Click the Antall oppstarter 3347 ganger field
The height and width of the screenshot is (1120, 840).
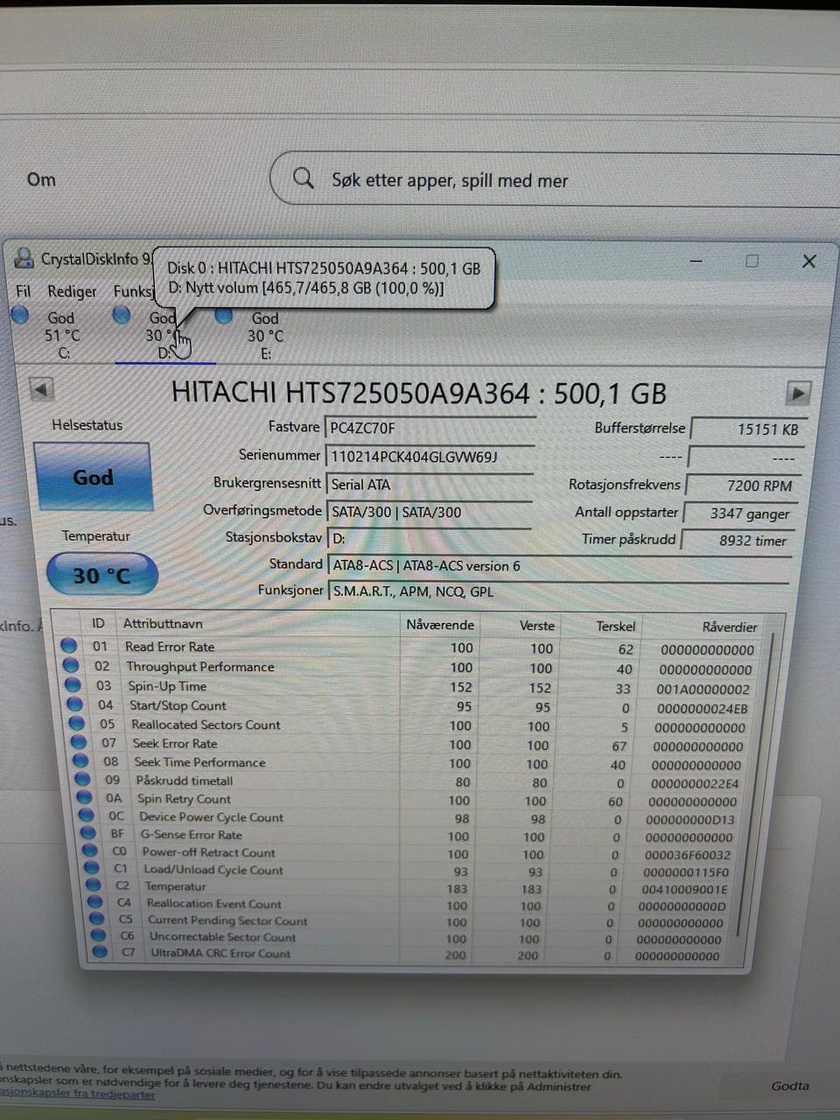tap(739, 513)
